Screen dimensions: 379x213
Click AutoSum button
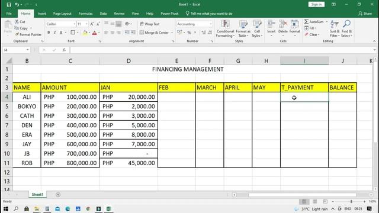pyautogui.click(x=314, y=22)
